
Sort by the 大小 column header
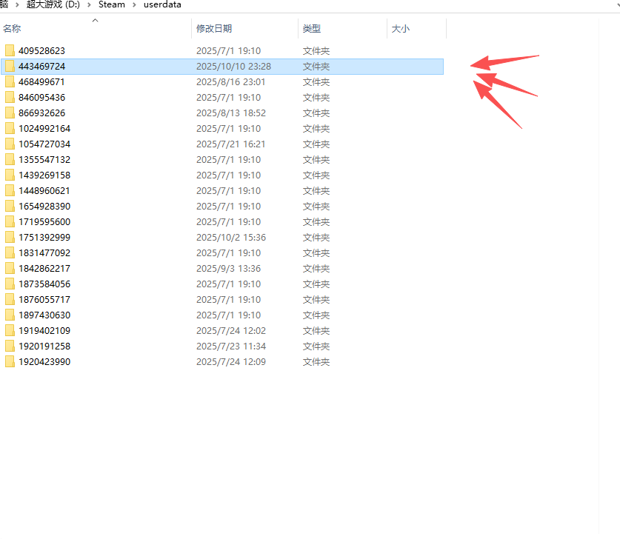coord(400,29)
